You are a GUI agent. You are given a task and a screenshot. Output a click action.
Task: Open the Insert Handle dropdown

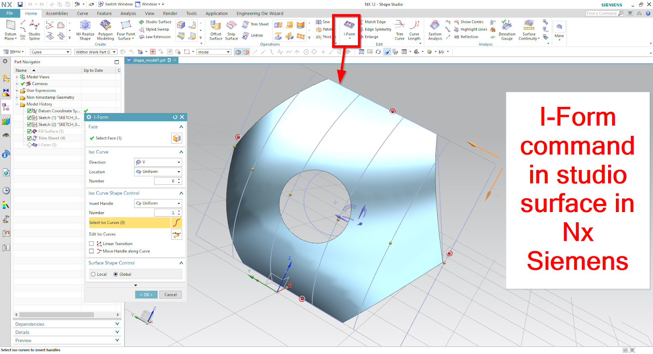[158, 203]
